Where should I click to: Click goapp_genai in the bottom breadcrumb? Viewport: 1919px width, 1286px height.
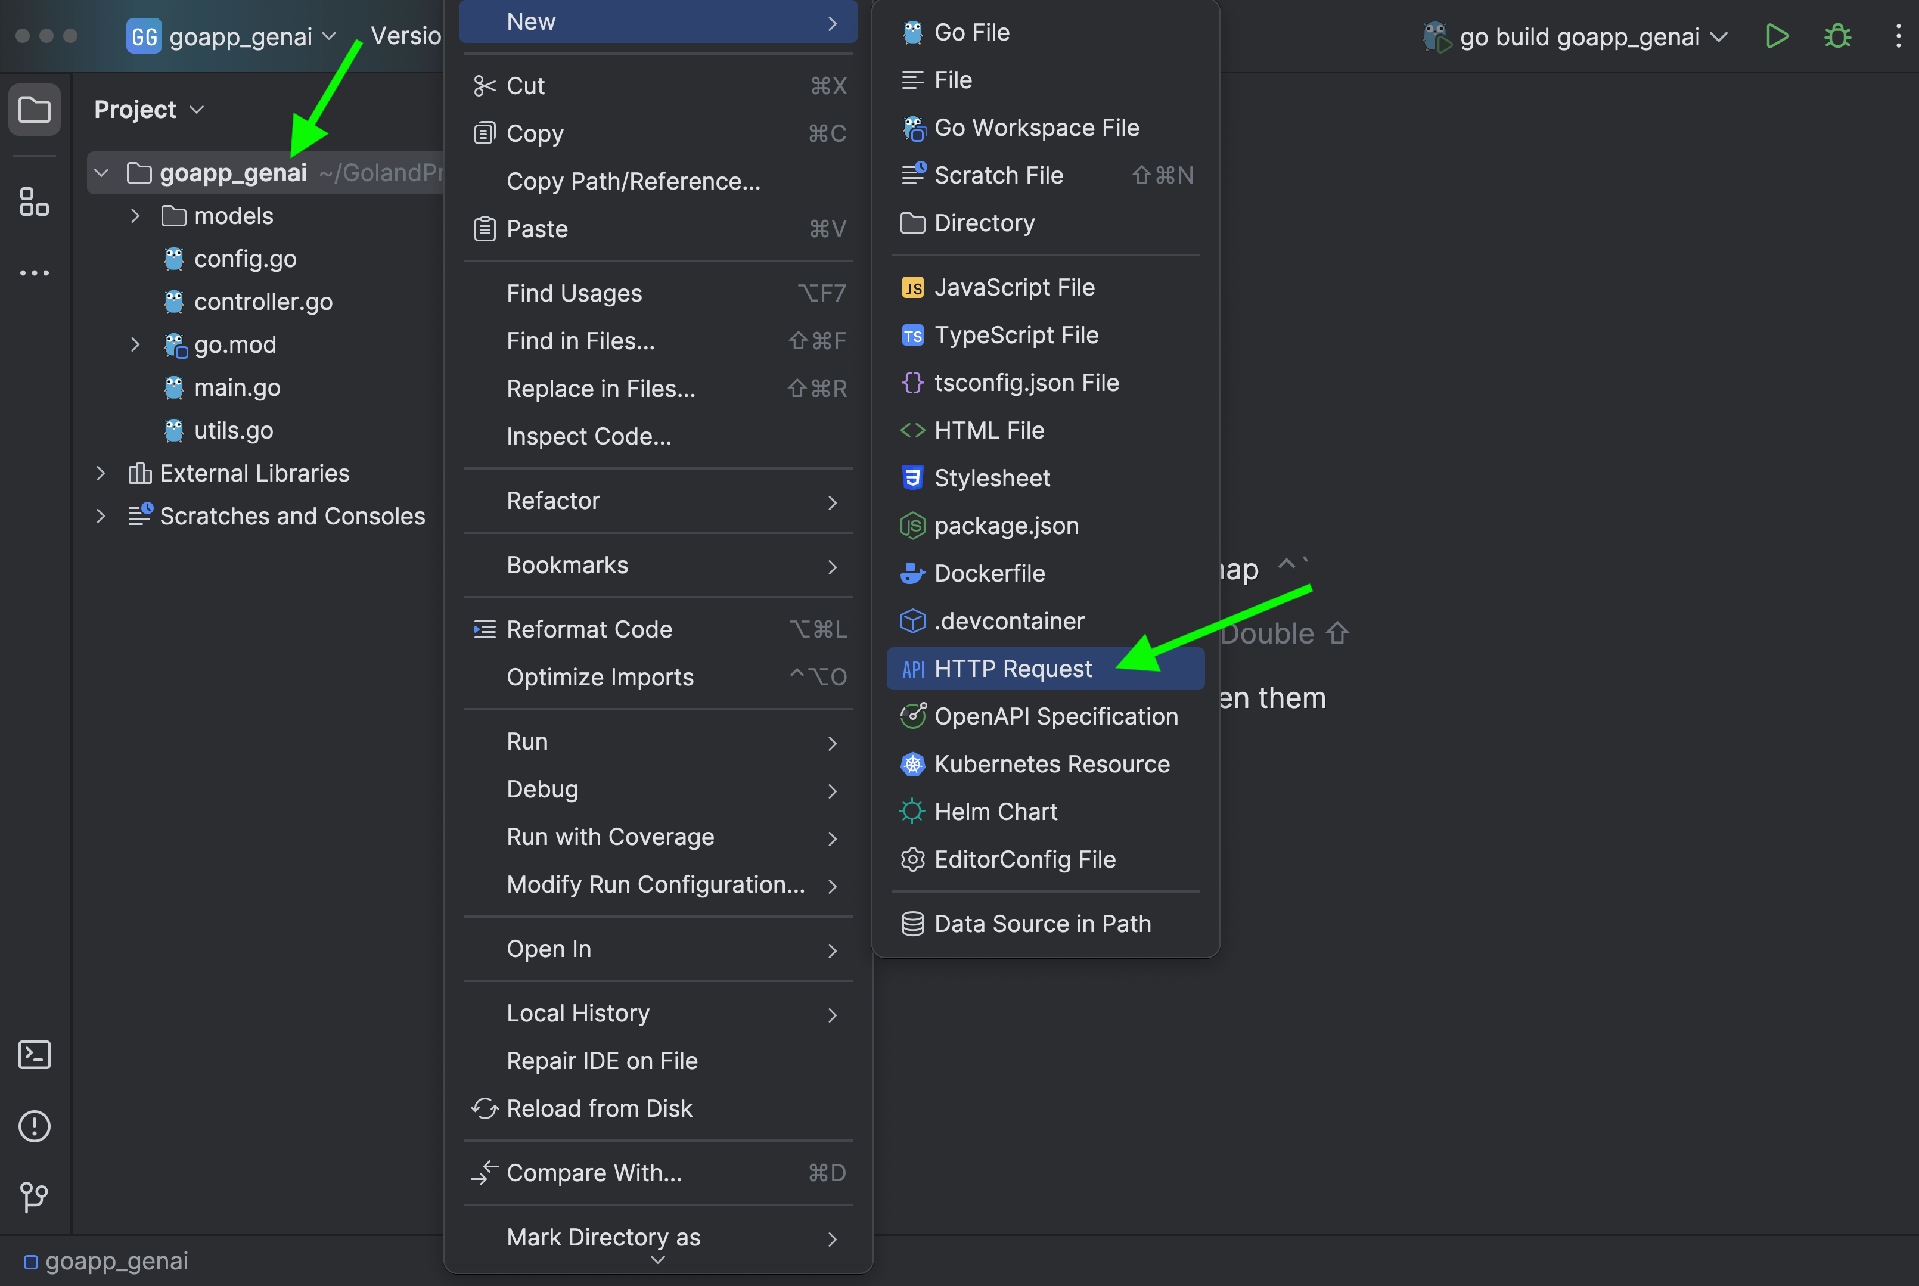(x=116, y=1260)
